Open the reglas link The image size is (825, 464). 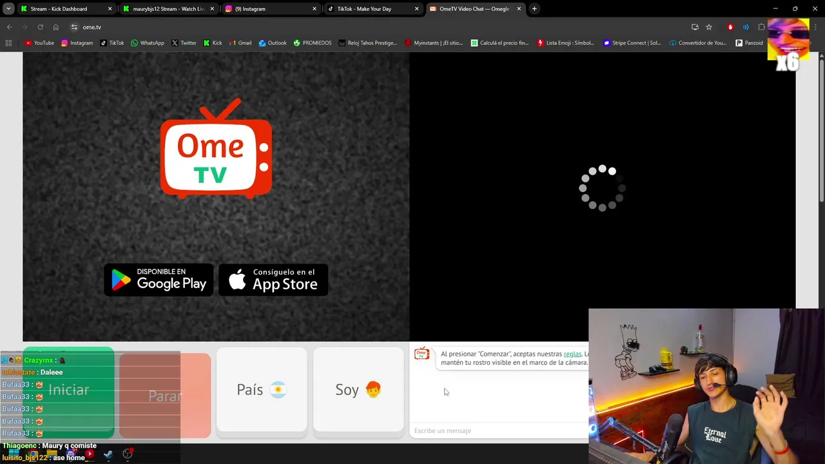tap(572, 354)
